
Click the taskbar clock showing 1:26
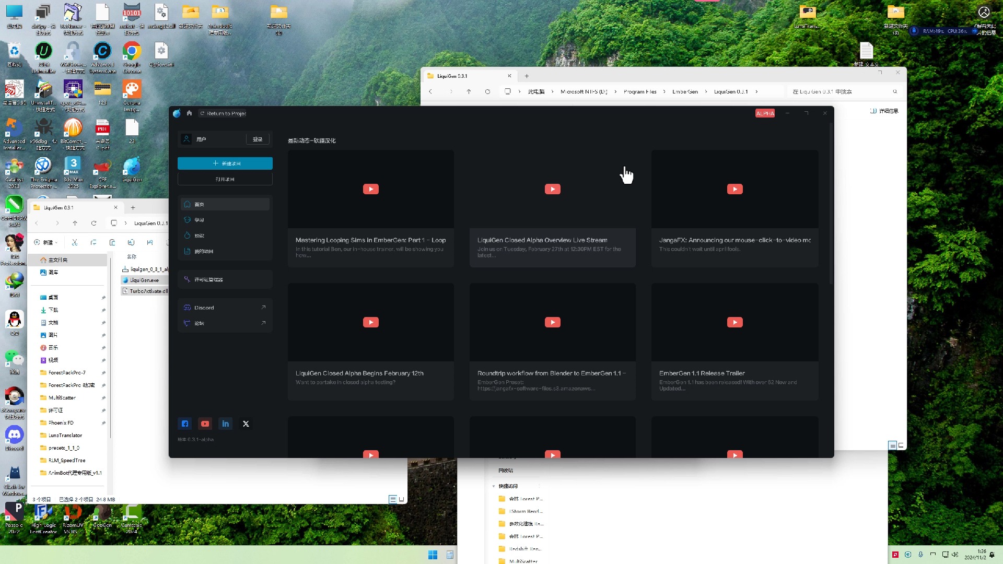tap(975, 555)
